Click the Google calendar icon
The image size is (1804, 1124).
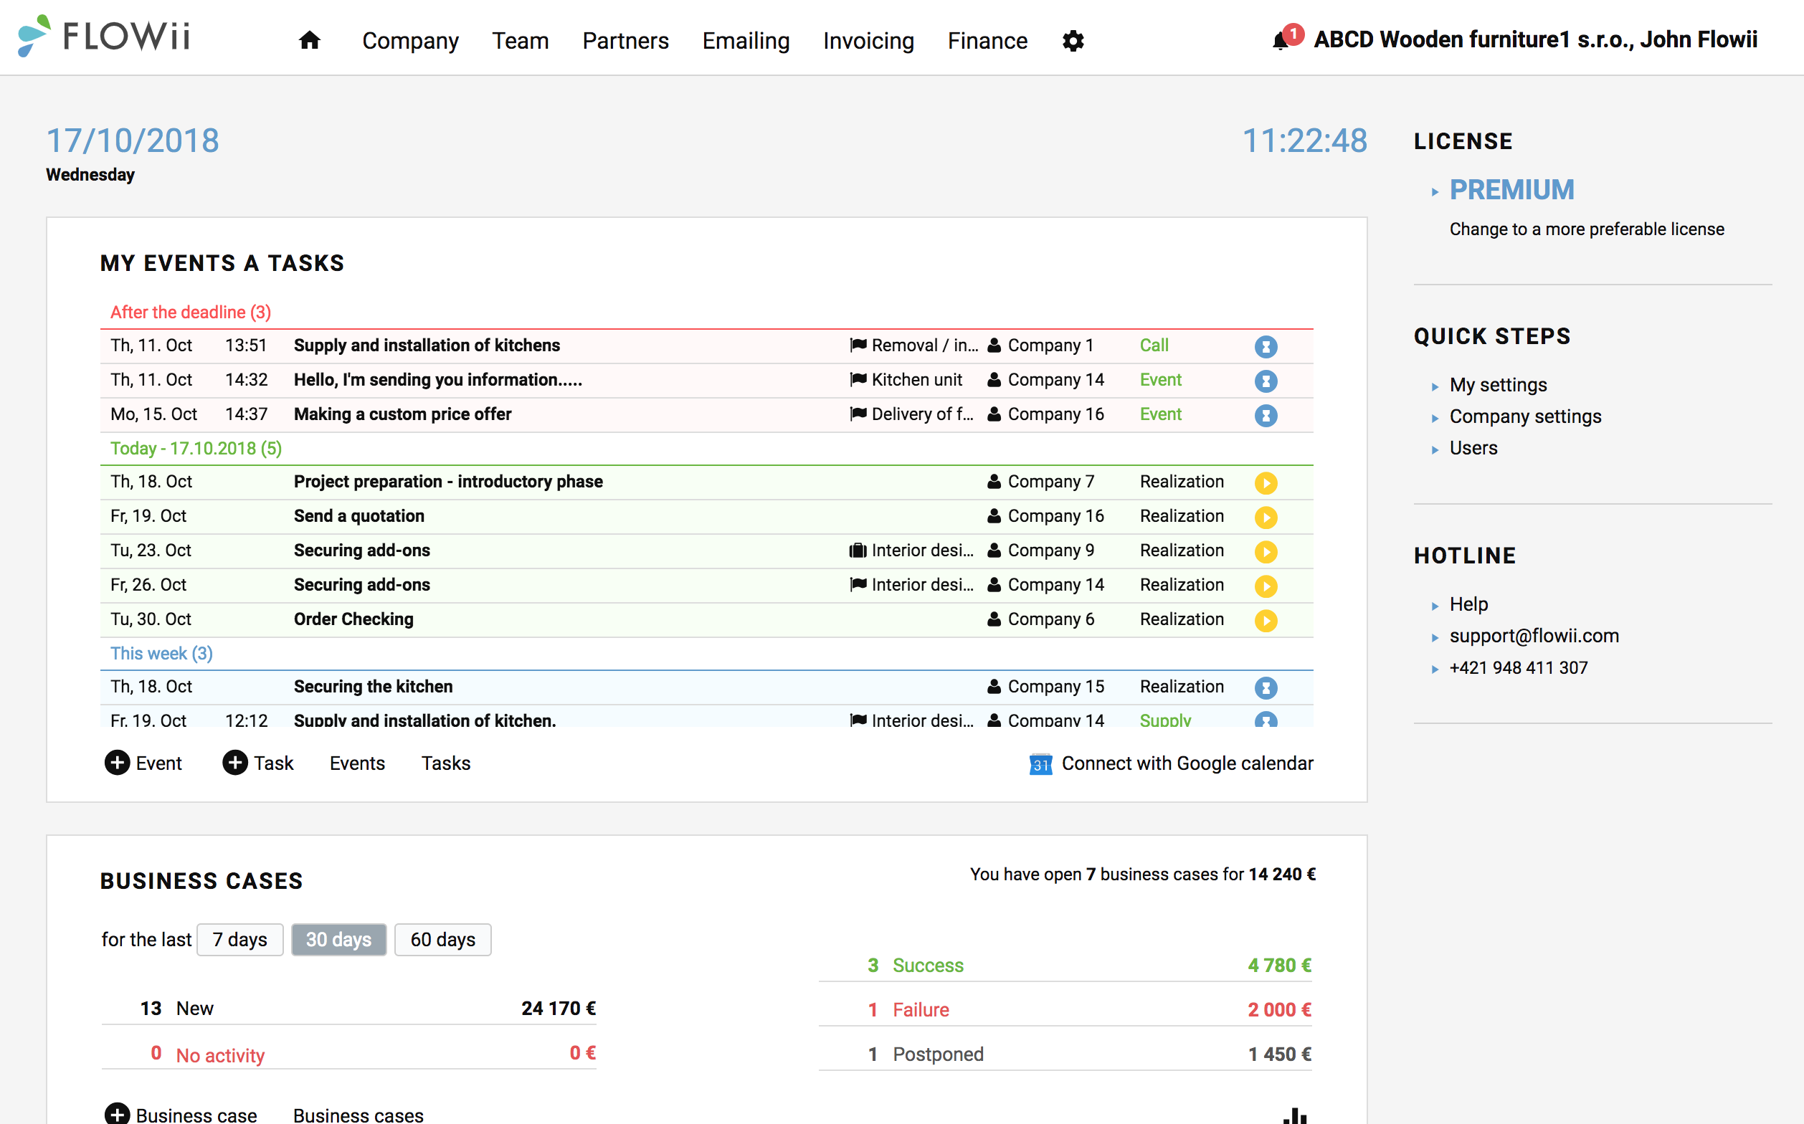pyautogui.click(x=1040, y=764)
